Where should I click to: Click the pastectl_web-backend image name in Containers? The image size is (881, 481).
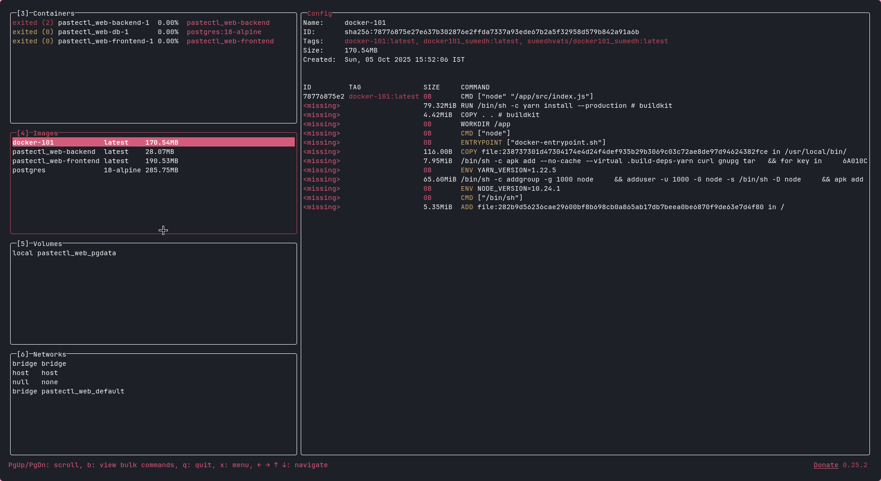pos(228,23)
